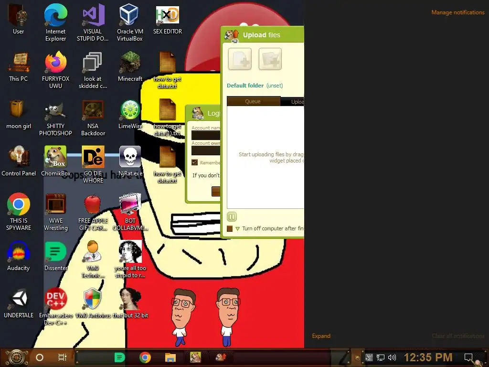The width and height of the screenshot is (489, 367).
Task: Open BOT COLLABVM desktop shortcut
Action: (x=130, y=212)
